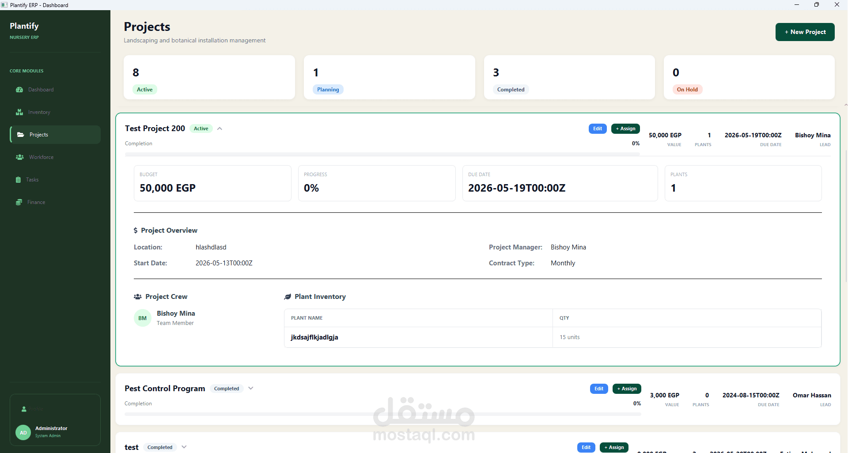Click the plant row 'jkdsajflkjadlgja'

tap(553, 337)
